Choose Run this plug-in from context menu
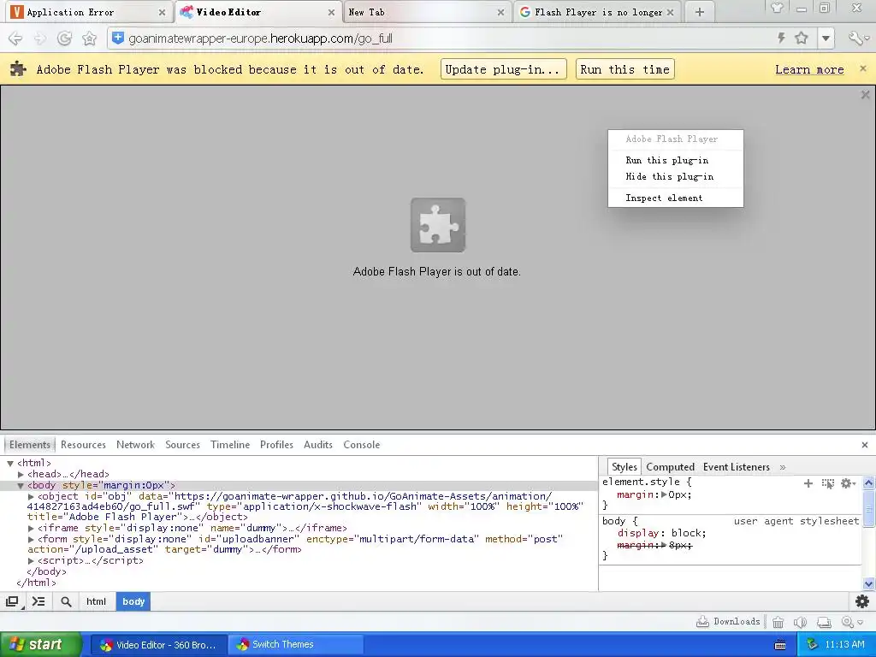 [x=676, y=160]
